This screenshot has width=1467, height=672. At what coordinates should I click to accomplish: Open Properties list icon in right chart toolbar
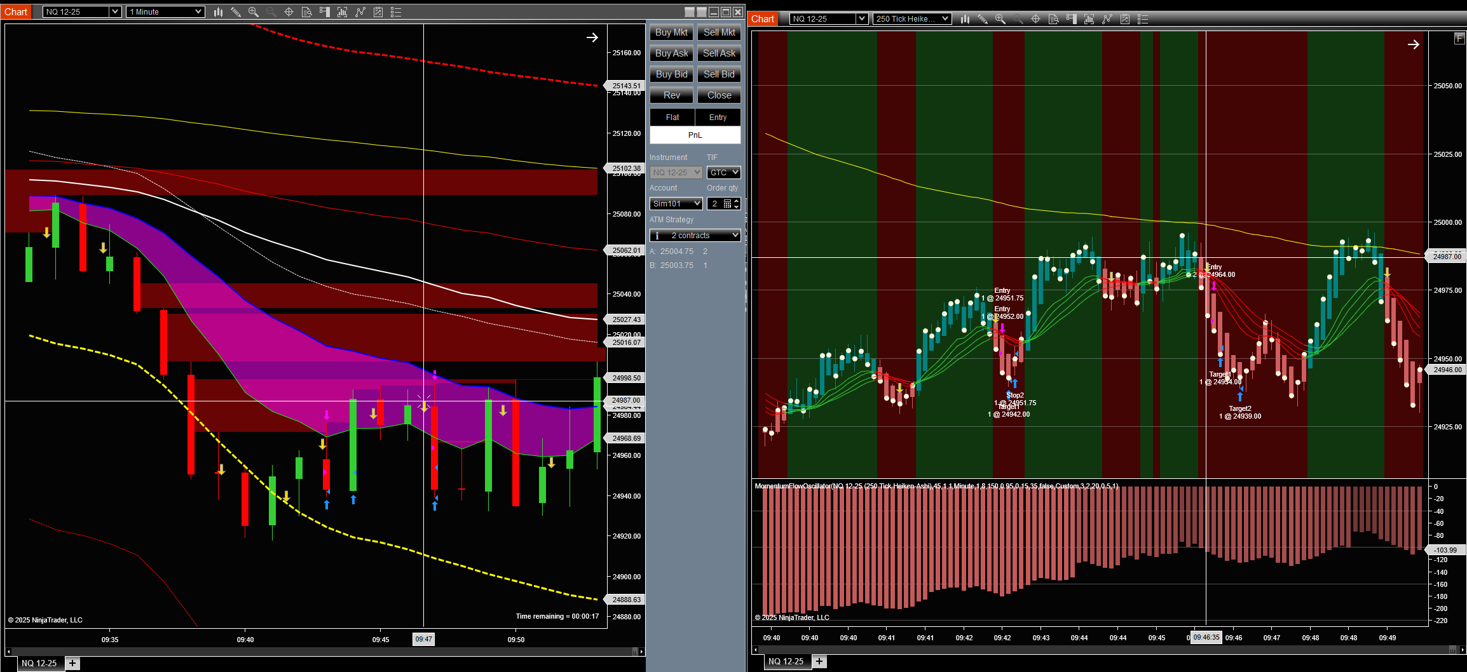tap(1143, 19)
